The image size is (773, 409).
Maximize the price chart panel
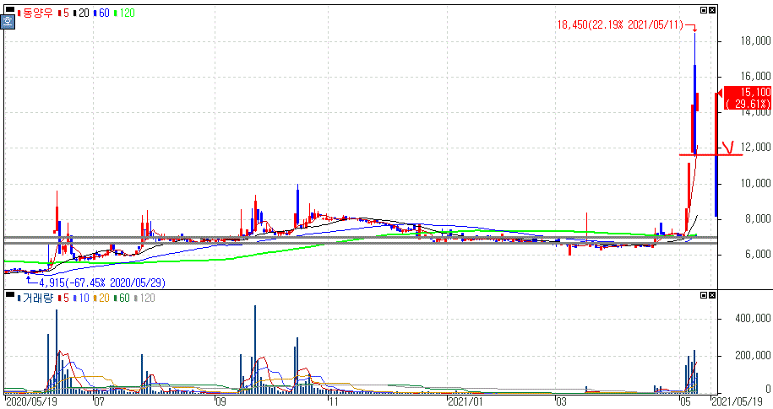pyautogui.click(x=704, y=10)
